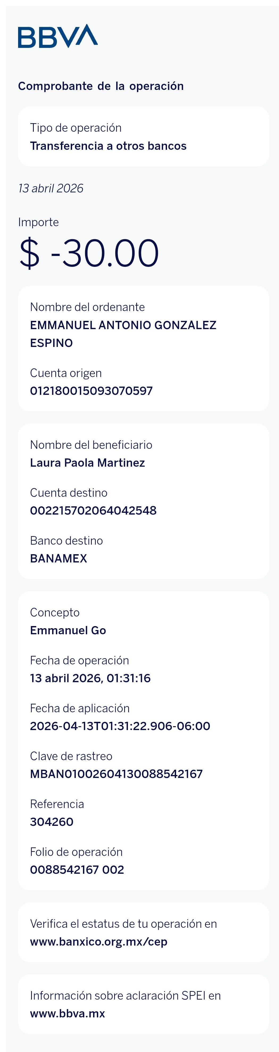Select the BANAMEX banco destino value
279x1052 pixels.
59,558
